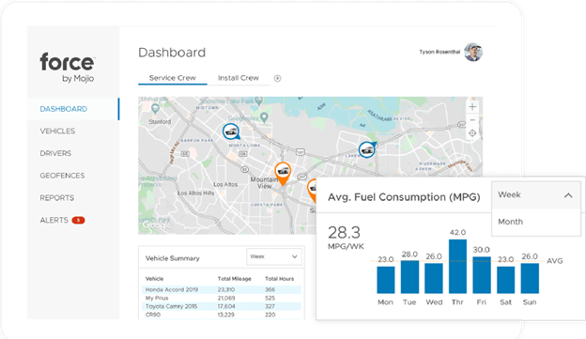Click the Googleplex map pin
This screenshot has width=586, height=339.
tap(264, 117)
